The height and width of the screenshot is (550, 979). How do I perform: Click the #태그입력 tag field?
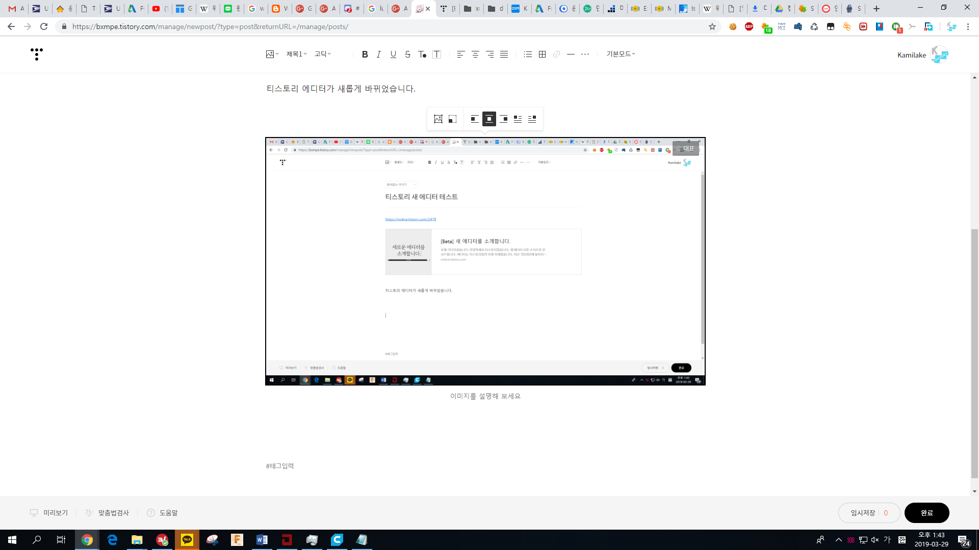pos(280,466)
